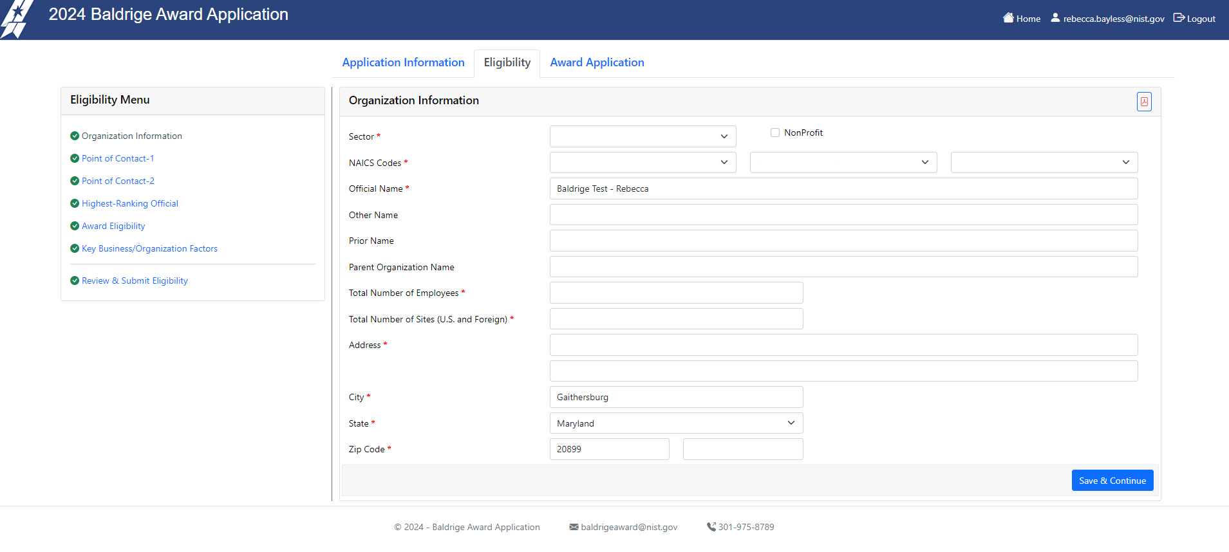The image size is (1229, 552).
Task: Go to Highest-Ranking Official section
Action: pyautogui.click(x=129, y=203)
